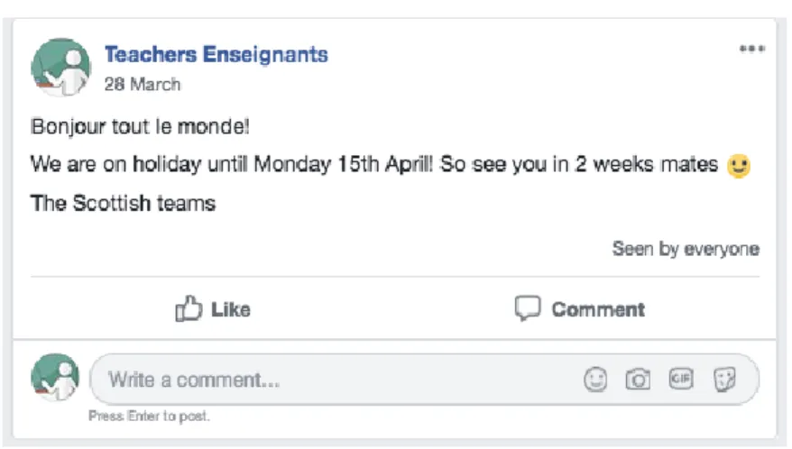The height and width of the screenshot is (449, 792).
Task: Click the holiday until Monday 15th April sentence
Action: pyautogui.click(x=374, y=165)
